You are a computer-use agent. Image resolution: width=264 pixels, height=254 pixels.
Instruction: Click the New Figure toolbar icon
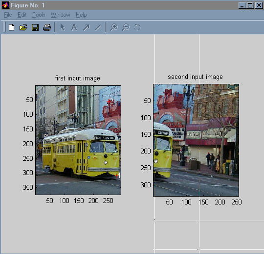pos(11,27)
